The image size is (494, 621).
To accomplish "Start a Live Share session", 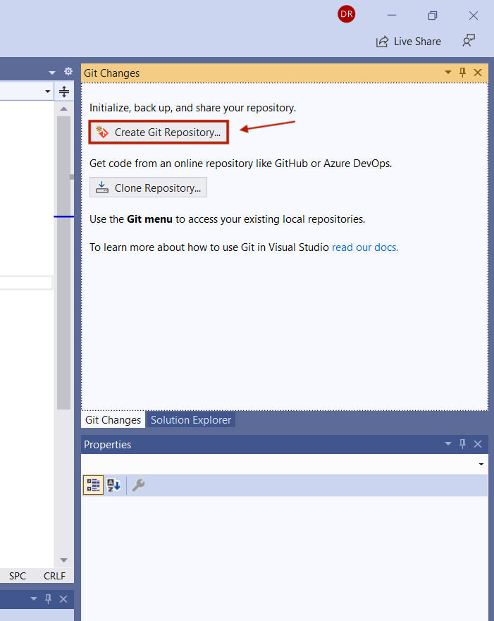I will 409,42.
